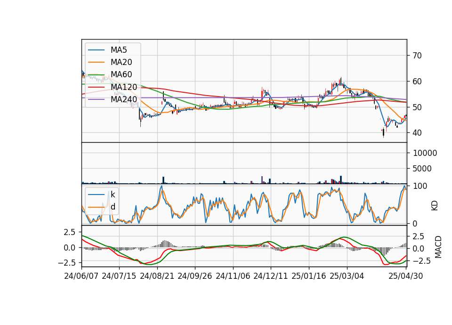Click the volume axis value 5000

pyautogui.click(x=422, y=169)
